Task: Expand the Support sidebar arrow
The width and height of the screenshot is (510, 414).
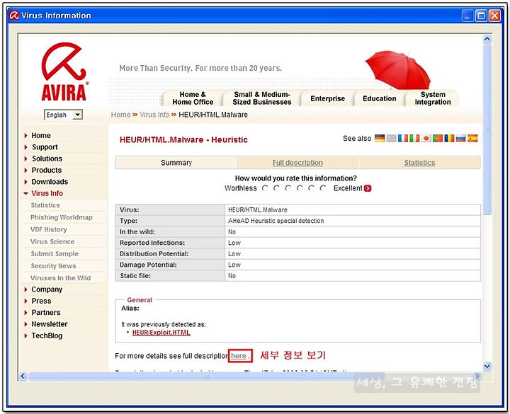Action: 25,147
